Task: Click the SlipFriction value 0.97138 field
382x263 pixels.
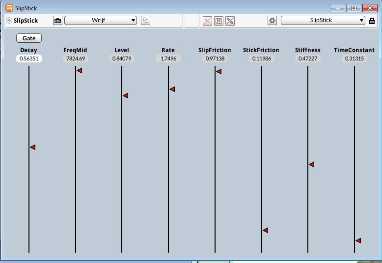Action: (x=215, y=58)
